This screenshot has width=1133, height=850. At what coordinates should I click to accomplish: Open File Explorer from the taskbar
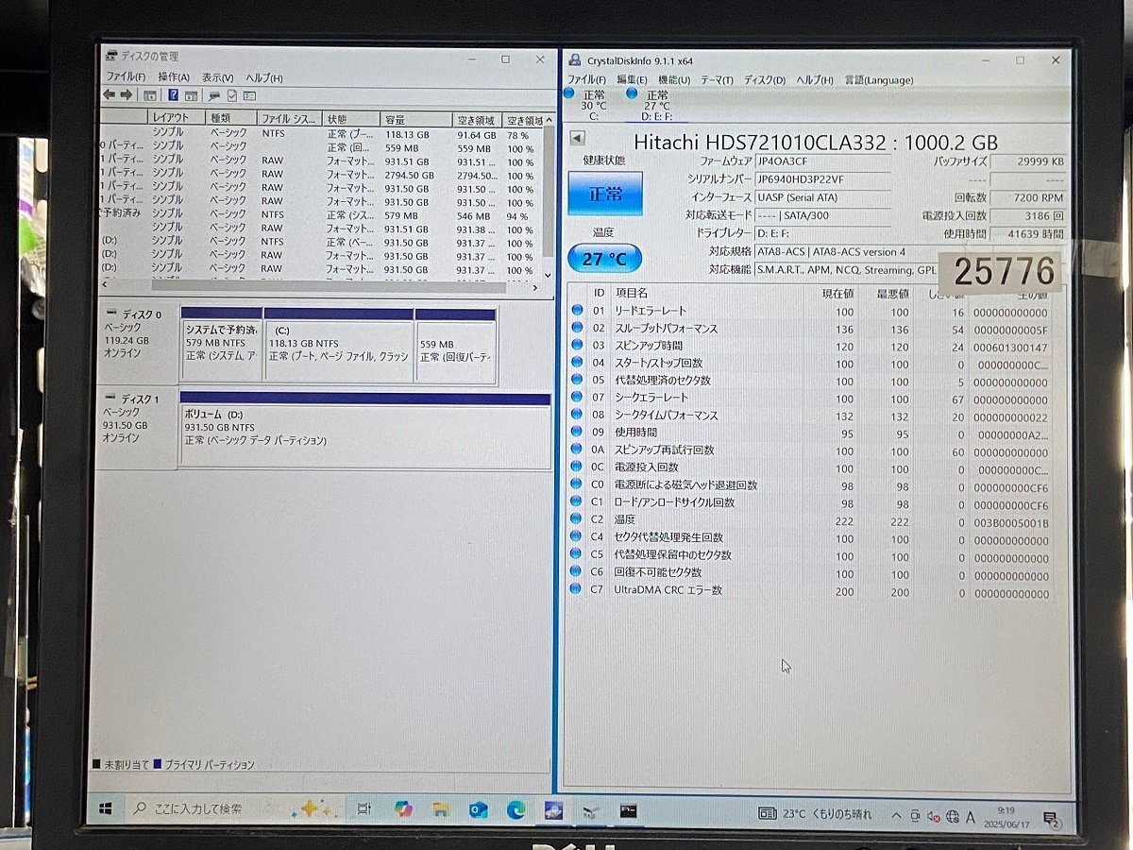pyautogui.click(x=441, y=809)
